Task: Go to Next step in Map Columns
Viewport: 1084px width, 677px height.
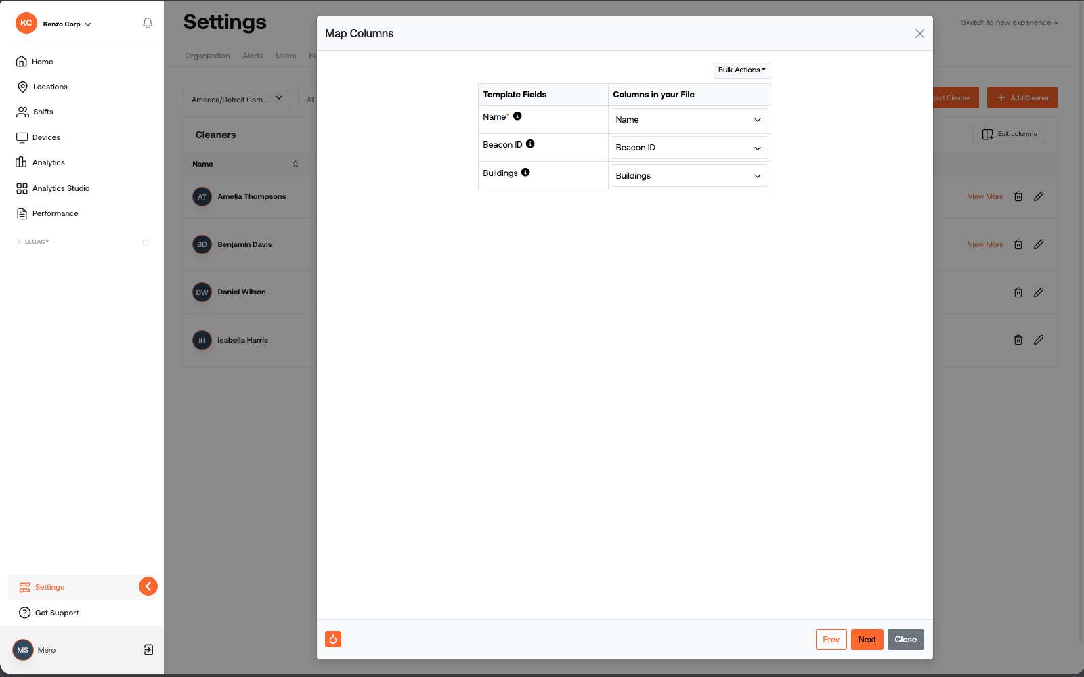Action: [867, 640]
